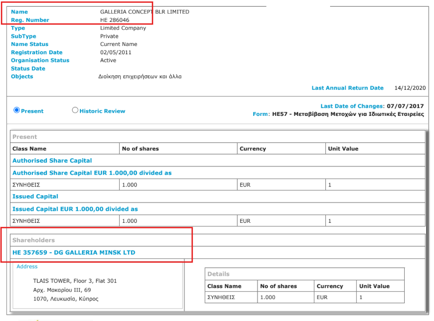Select the Present radio button

pos(16,110)
